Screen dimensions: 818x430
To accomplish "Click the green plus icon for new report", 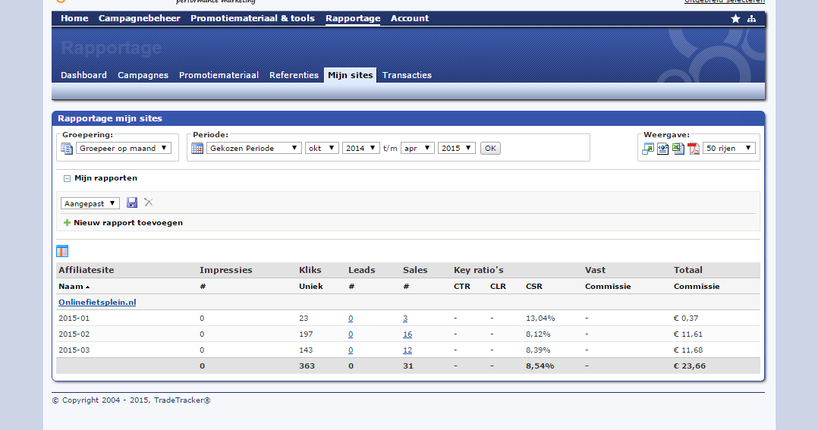I will click(67, 222).
